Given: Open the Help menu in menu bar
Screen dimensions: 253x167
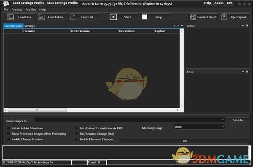Looking at the screenshot, I should [x=43, y=10].
